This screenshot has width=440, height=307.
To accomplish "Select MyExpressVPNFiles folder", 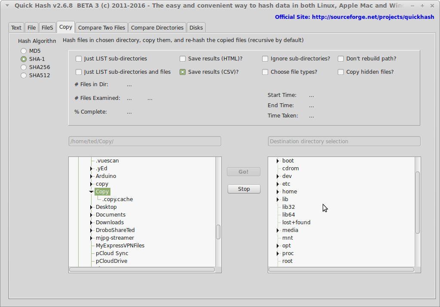I will pyautogui.click(x=120, y=246).
